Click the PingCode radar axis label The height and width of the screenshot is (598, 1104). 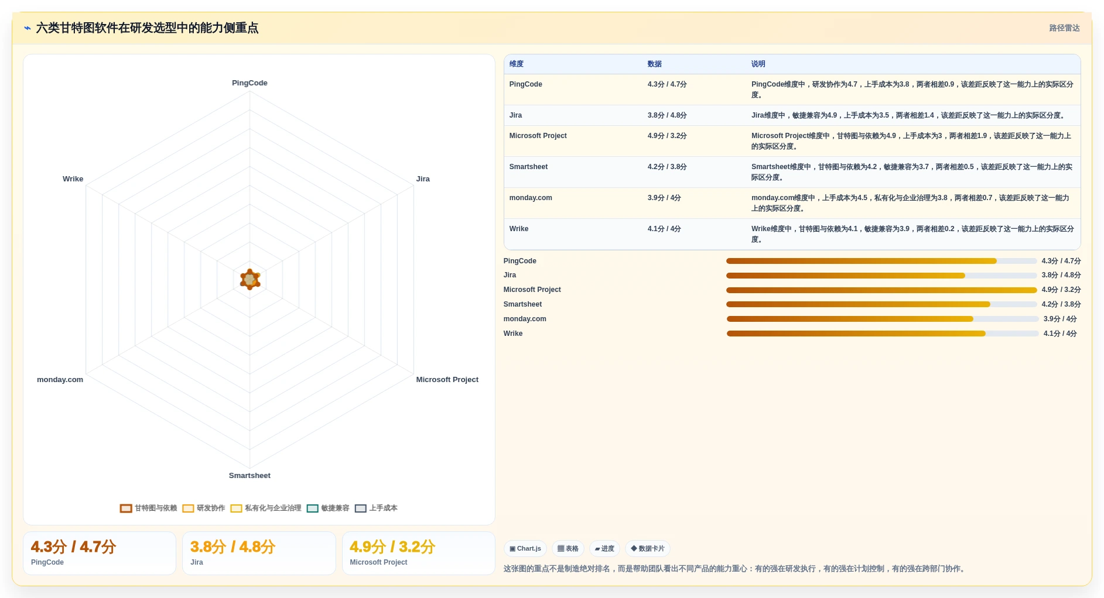coord(249,83)
